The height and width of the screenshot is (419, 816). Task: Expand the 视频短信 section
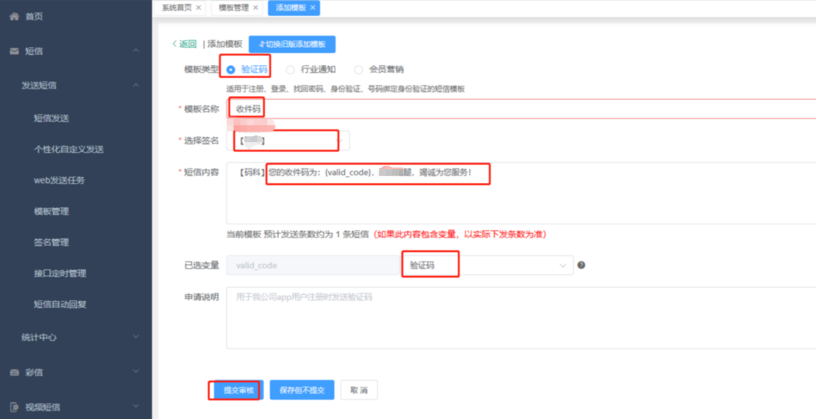click(136, 407)
